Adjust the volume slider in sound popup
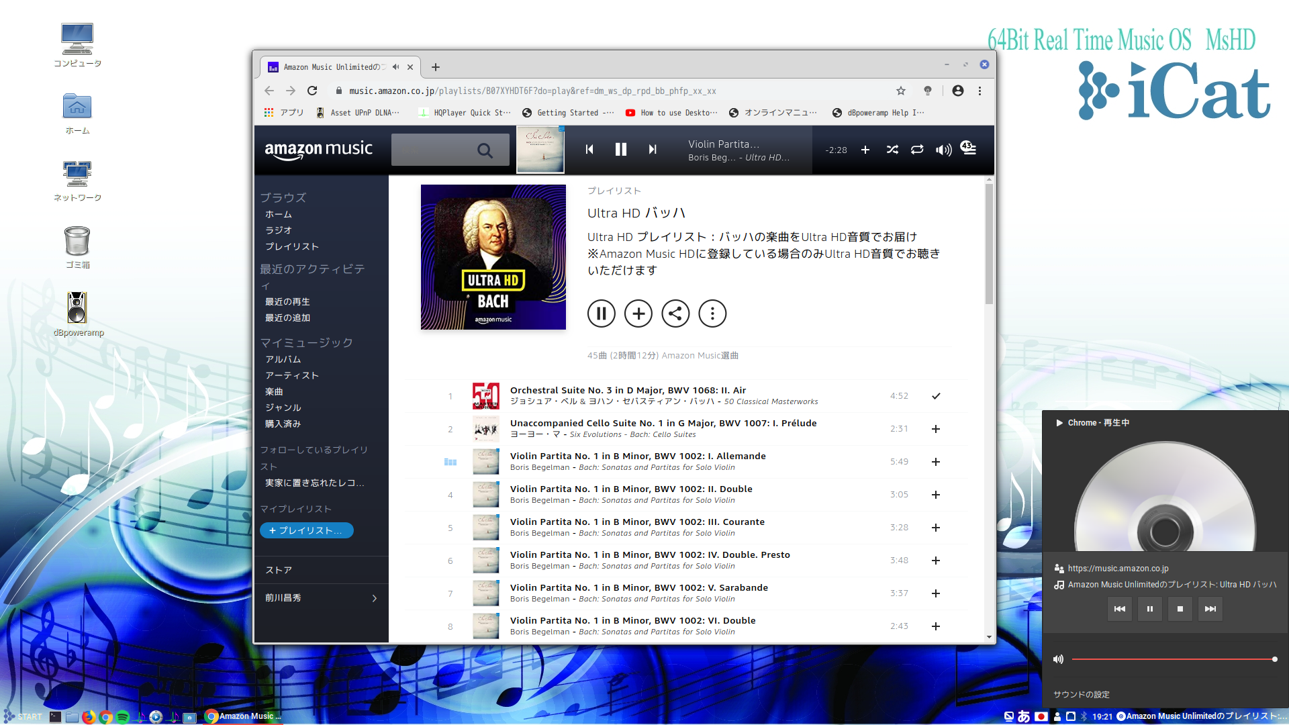 pos(1174,659)
